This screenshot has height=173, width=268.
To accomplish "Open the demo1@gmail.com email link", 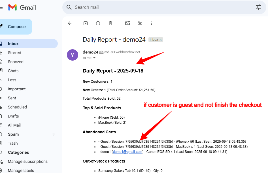I will 127,152.
